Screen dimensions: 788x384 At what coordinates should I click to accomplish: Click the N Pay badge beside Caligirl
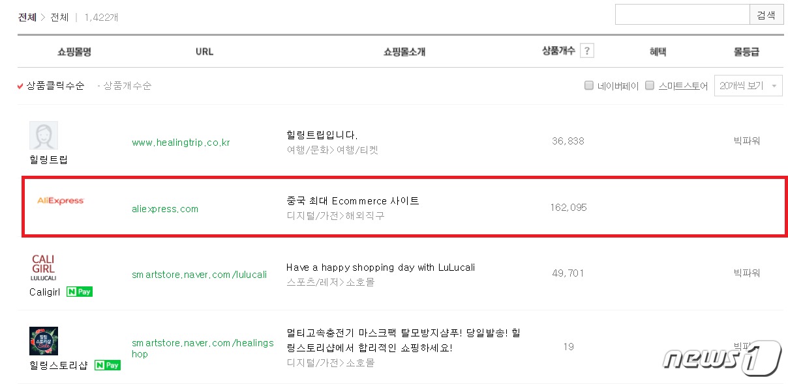click(79, 292)
